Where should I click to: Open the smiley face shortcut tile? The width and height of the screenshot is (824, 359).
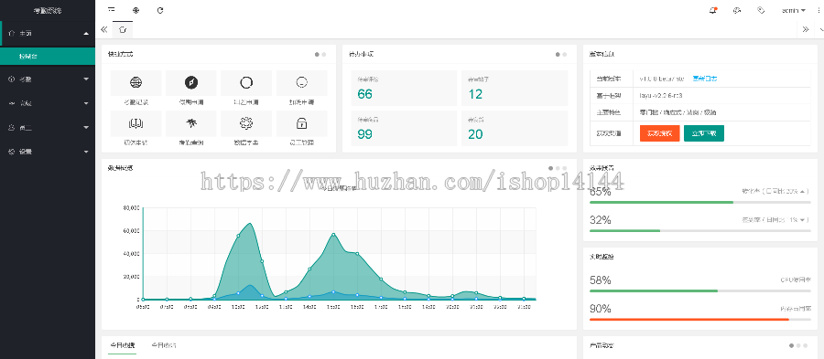point(301,83)
